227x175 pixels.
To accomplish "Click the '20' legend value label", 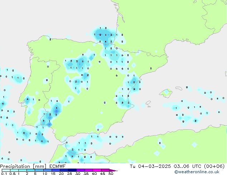I will click(x=61, y=174).
